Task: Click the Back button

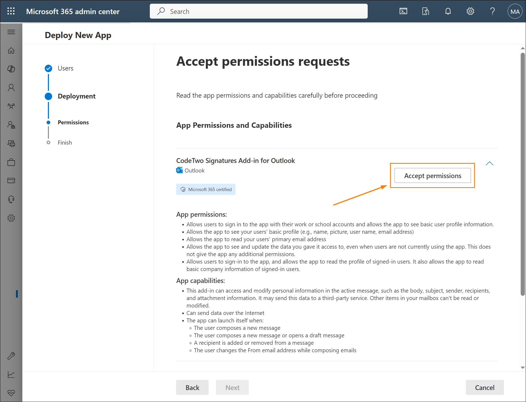Action: 192,388
